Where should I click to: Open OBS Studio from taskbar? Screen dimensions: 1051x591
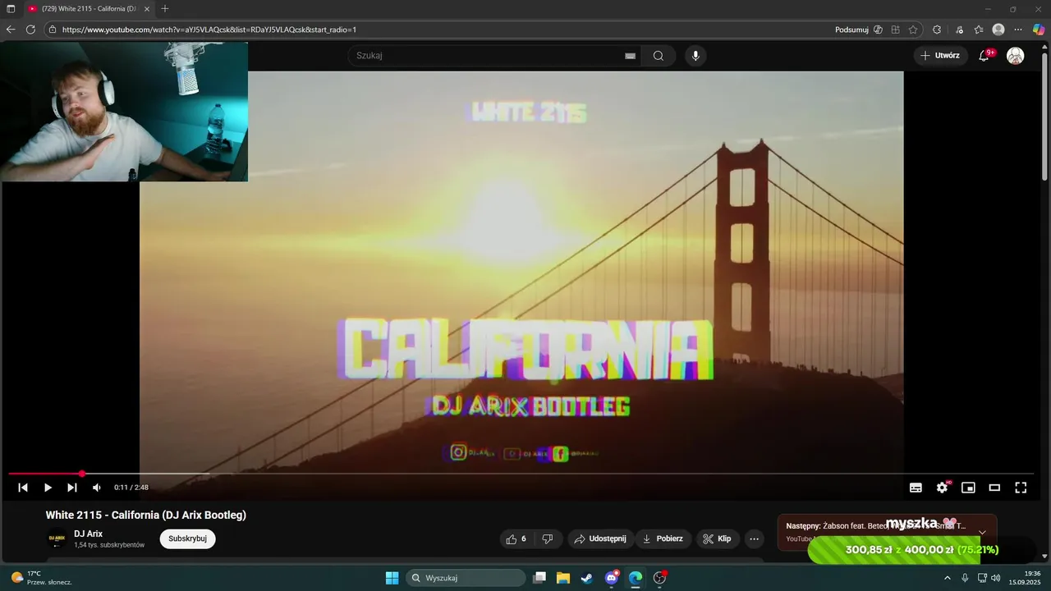[x=659, y=578]
